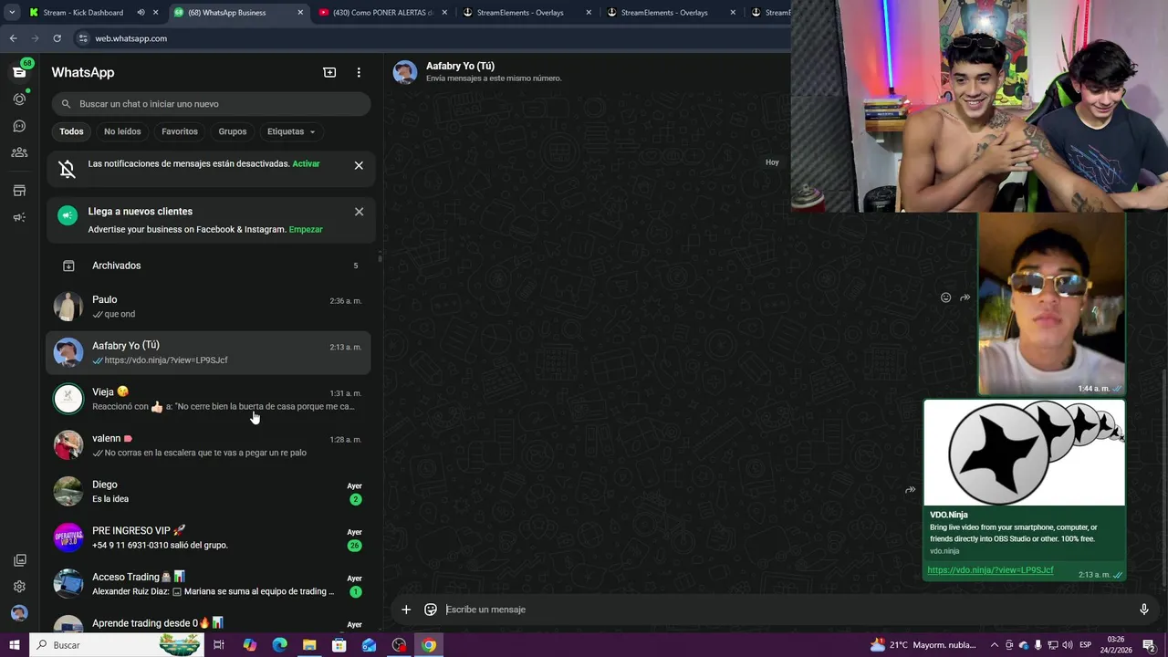
Task: Open the business catalog storefront icon
Action: (19, 191)
